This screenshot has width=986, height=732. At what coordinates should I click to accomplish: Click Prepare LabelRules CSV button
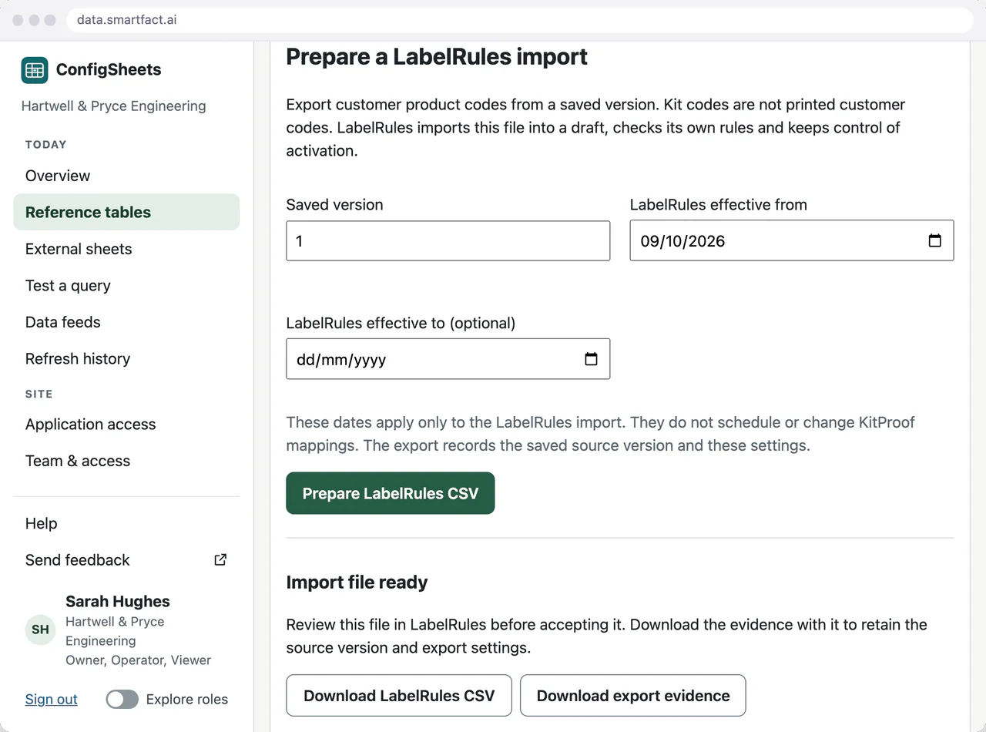pyautogui.click(x=391, y=493)
